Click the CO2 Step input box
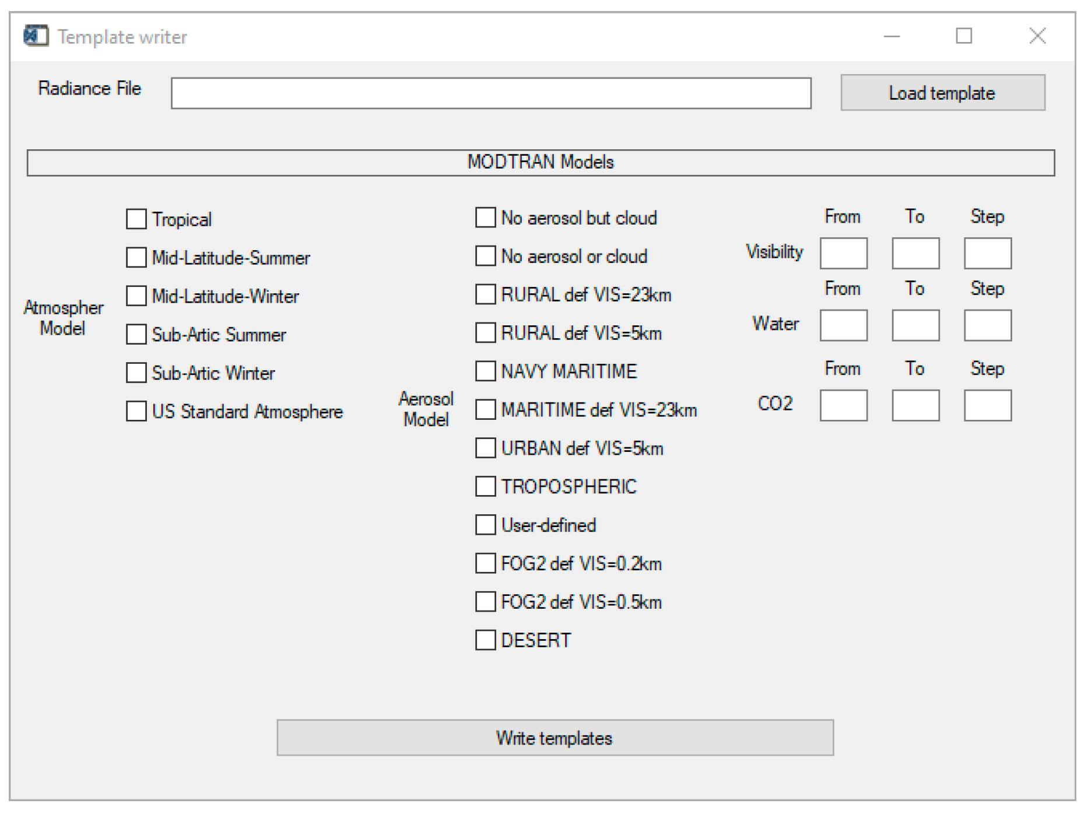Viewport: 1088px width, 814px height. tap(987, 405)
